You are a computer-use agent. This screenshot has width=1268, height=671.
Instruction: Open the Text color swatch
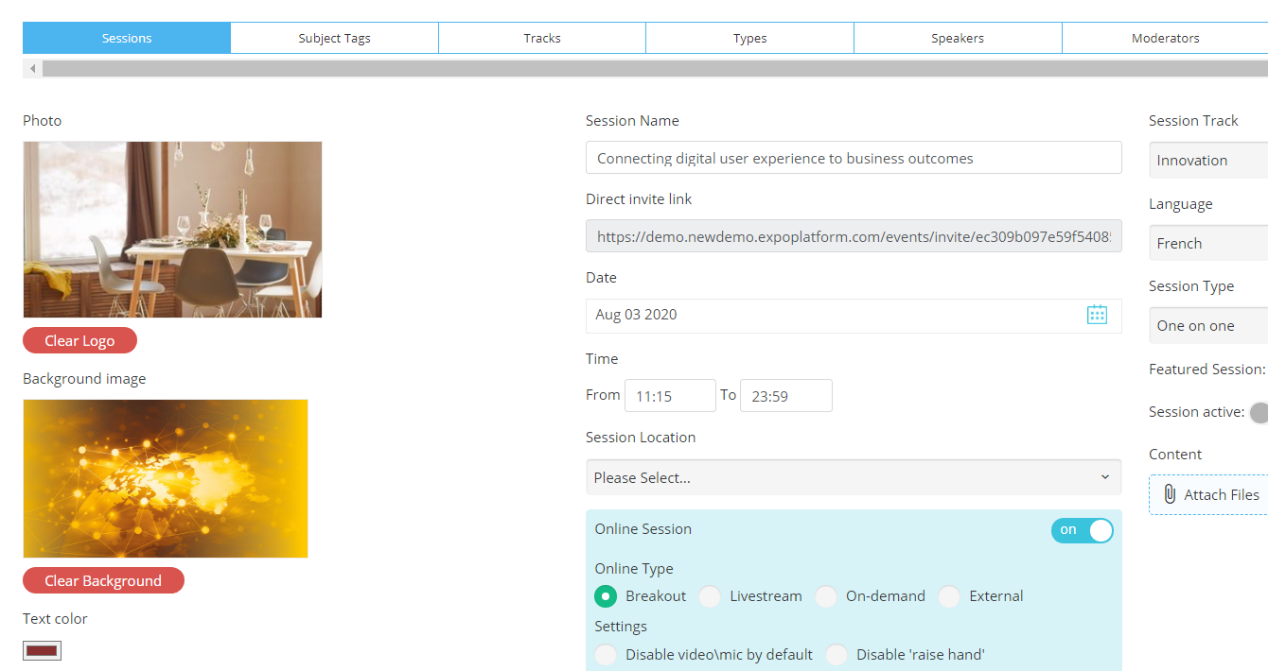click(43, 650)
